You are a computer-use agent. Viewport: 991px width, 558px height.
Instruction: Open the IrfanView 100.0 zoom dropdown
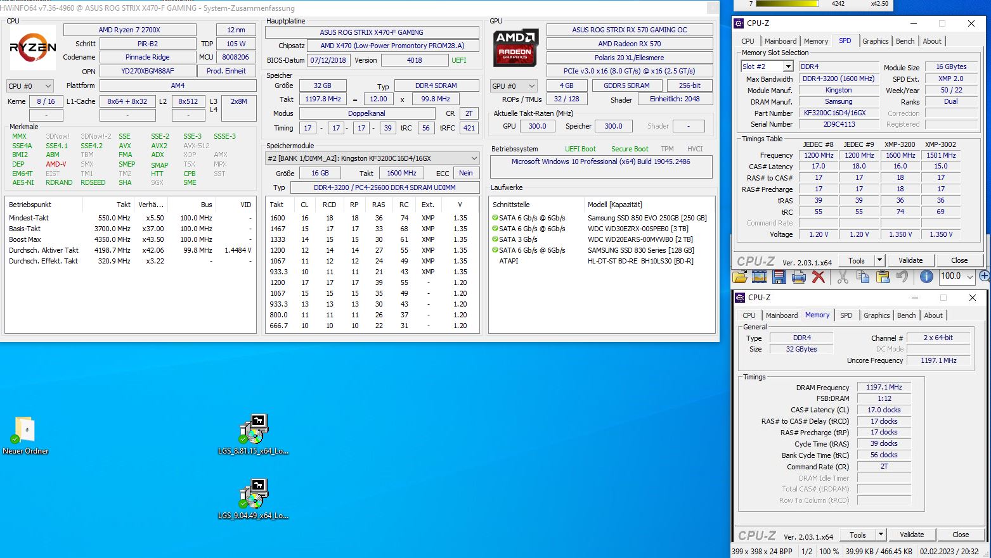coord(969,276)
